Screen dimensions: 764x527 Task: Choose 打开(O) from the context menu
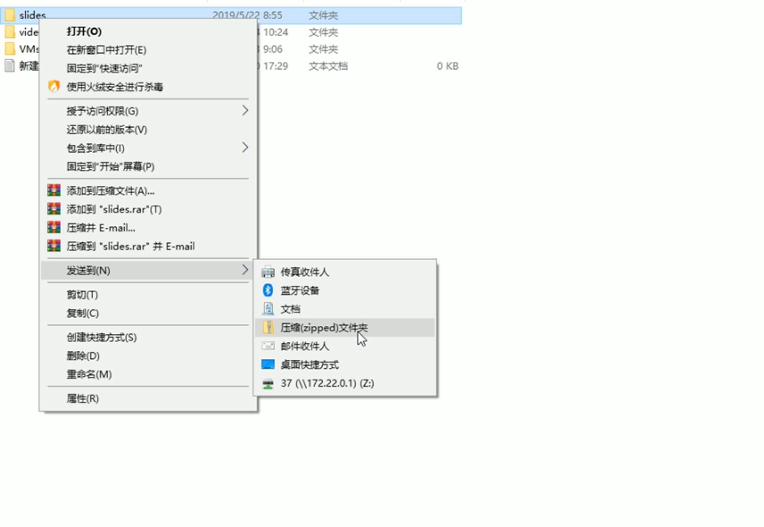pos(84,31)
